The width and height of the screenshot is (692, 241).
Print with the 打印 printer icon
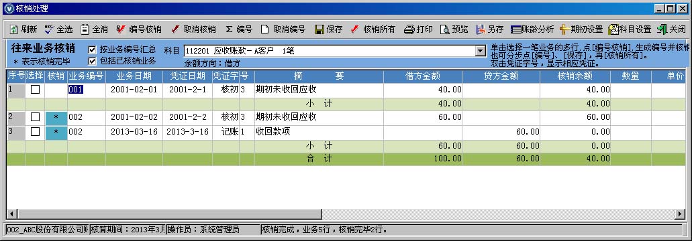pos(409,29)
